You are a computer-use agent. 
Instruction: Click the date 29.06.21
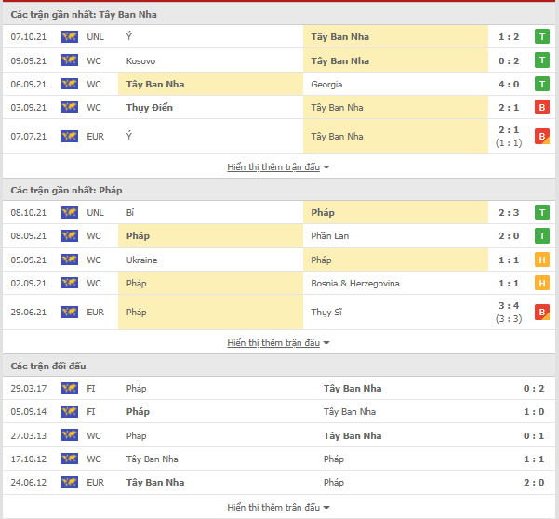(x=29, y=313)
